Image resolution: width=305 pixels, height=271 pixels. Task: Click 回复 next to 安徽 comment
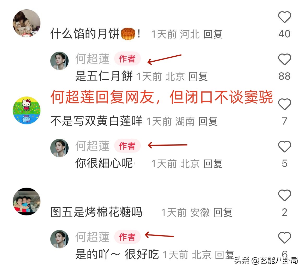[x=223, y=212]
